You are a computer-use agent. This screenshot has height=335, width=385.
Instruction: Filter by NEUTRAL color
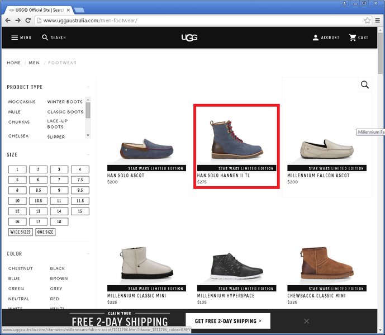tap(18, 299)
